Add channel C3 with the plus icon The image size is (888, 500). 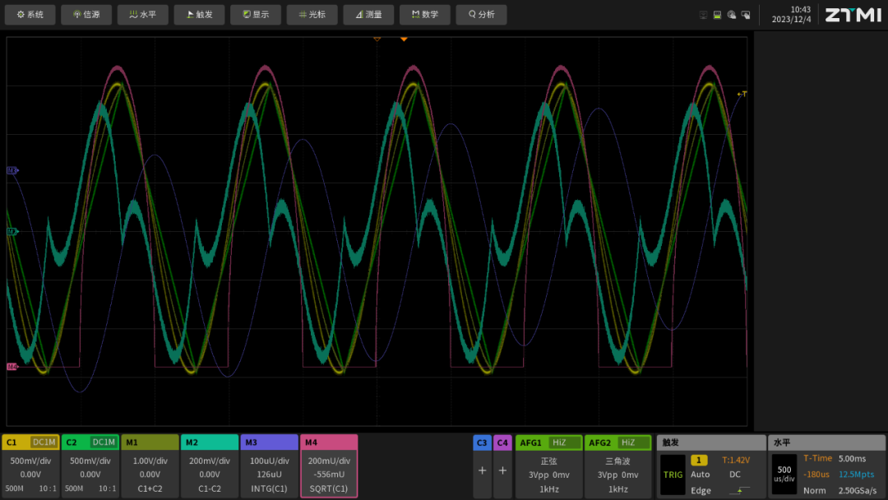coord(482,471)
